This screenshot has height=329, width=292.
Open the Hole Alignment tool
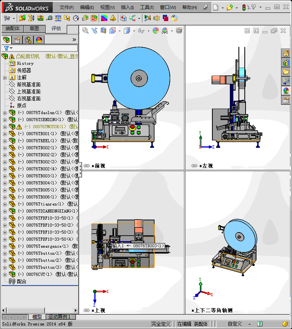[x=40, y=18]
